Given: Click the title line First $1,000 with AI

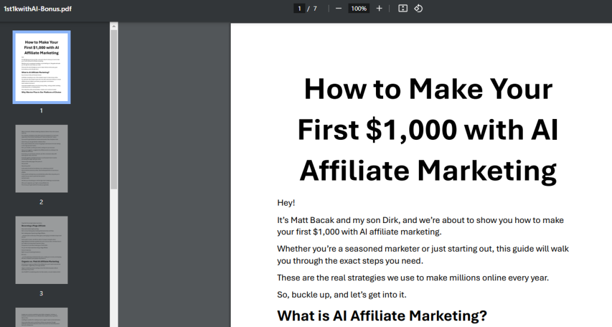Looking at the screenshot, I should [x=428, y=130].
